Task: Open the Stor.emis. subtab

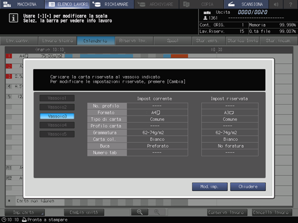Action: (x=208, y=41)
